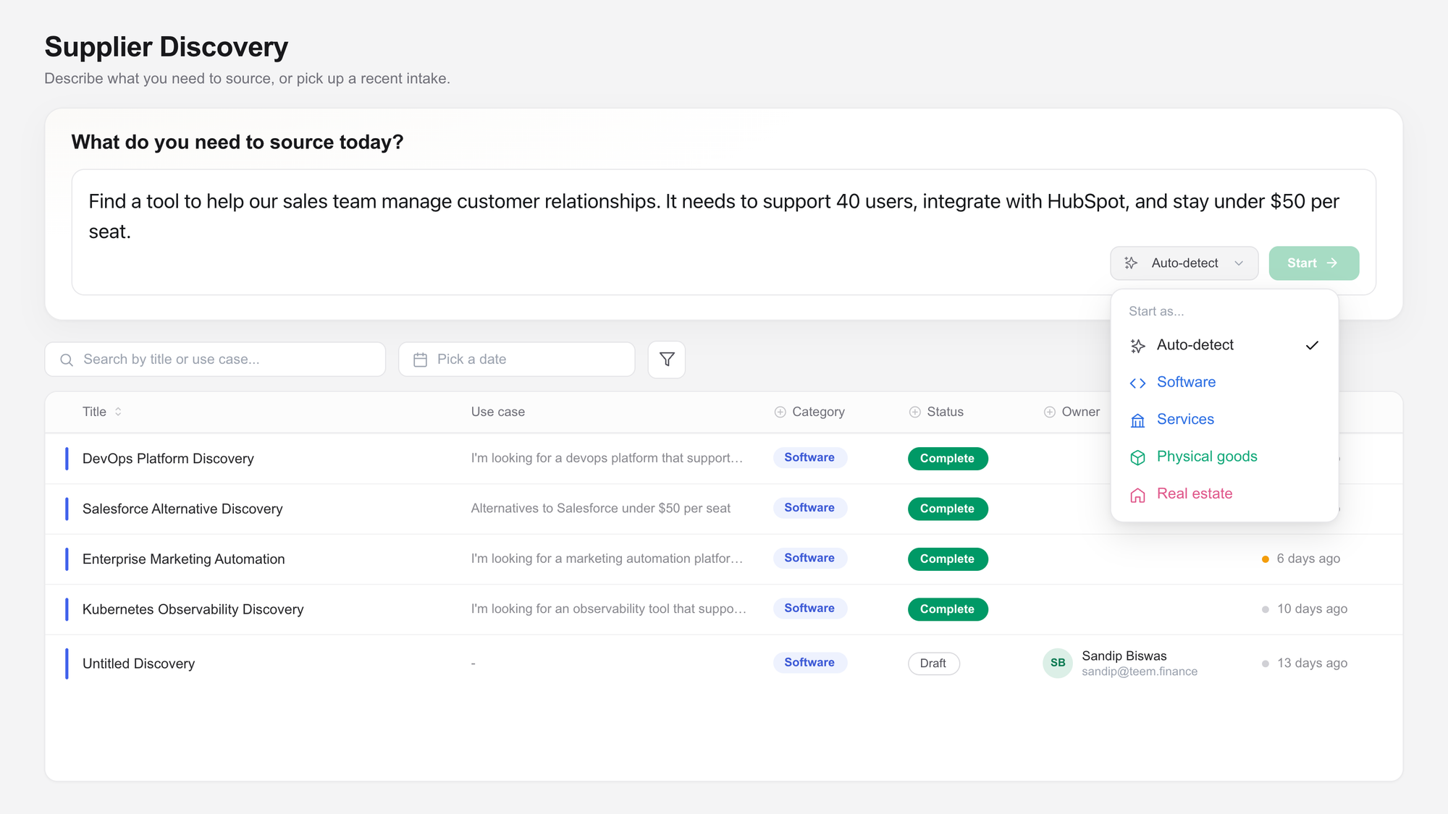
Task: Select Software from Start as menu
Action: [x=1224, y=382]
